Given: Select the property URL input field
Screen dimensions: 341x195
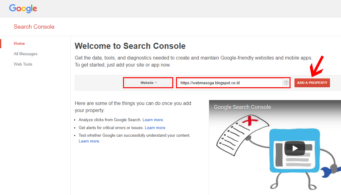Looking at the screenshot, I should pos(230,83).
